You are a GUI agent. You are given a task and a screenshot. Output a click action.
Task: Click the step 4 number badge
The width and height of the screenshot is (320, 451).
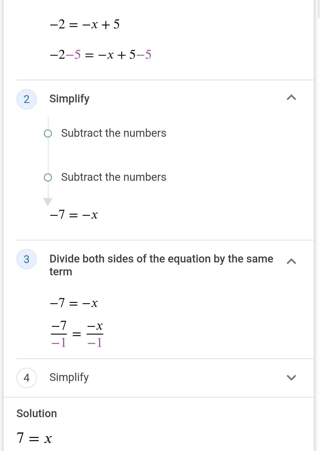27,378
